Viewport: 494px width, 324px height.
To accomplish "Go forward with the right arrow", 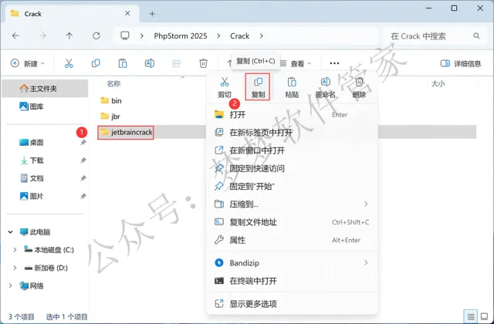I will tap(42, 35).
